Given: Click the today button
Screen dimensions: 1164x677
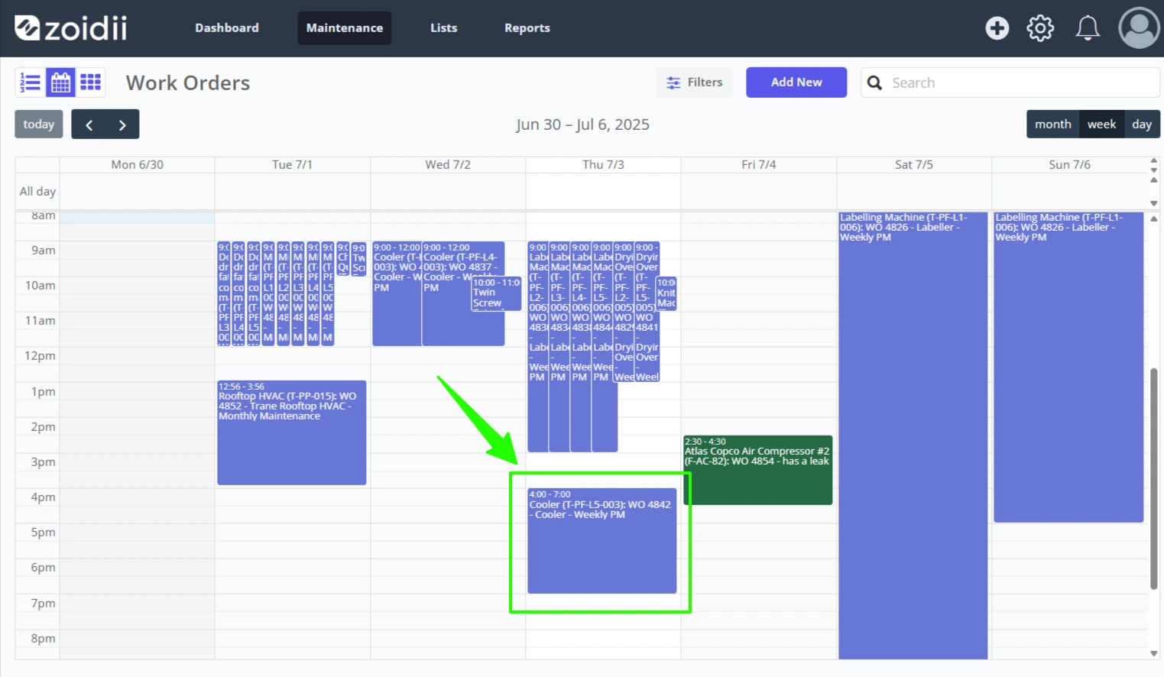Looking at the screenshot, I should (x=39, y=125).
